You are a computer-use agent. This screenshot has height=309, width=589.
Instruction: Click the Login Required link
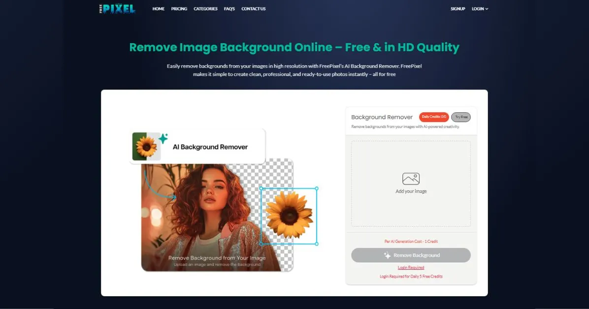click(411, 268)
